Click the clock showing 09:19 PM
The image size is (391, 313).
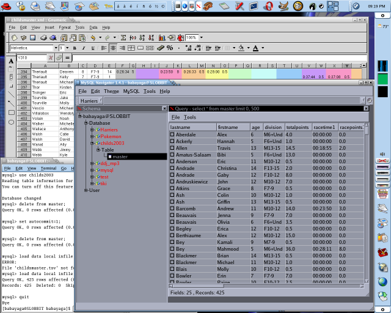click(x=376, y=7)
